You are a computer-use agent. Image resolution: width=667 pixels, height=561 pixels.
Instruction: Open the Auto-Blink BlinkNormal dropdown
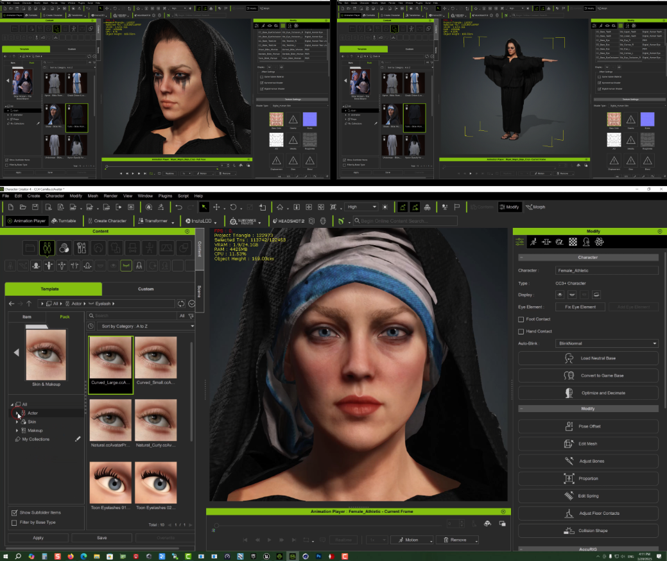coord(607,343)
